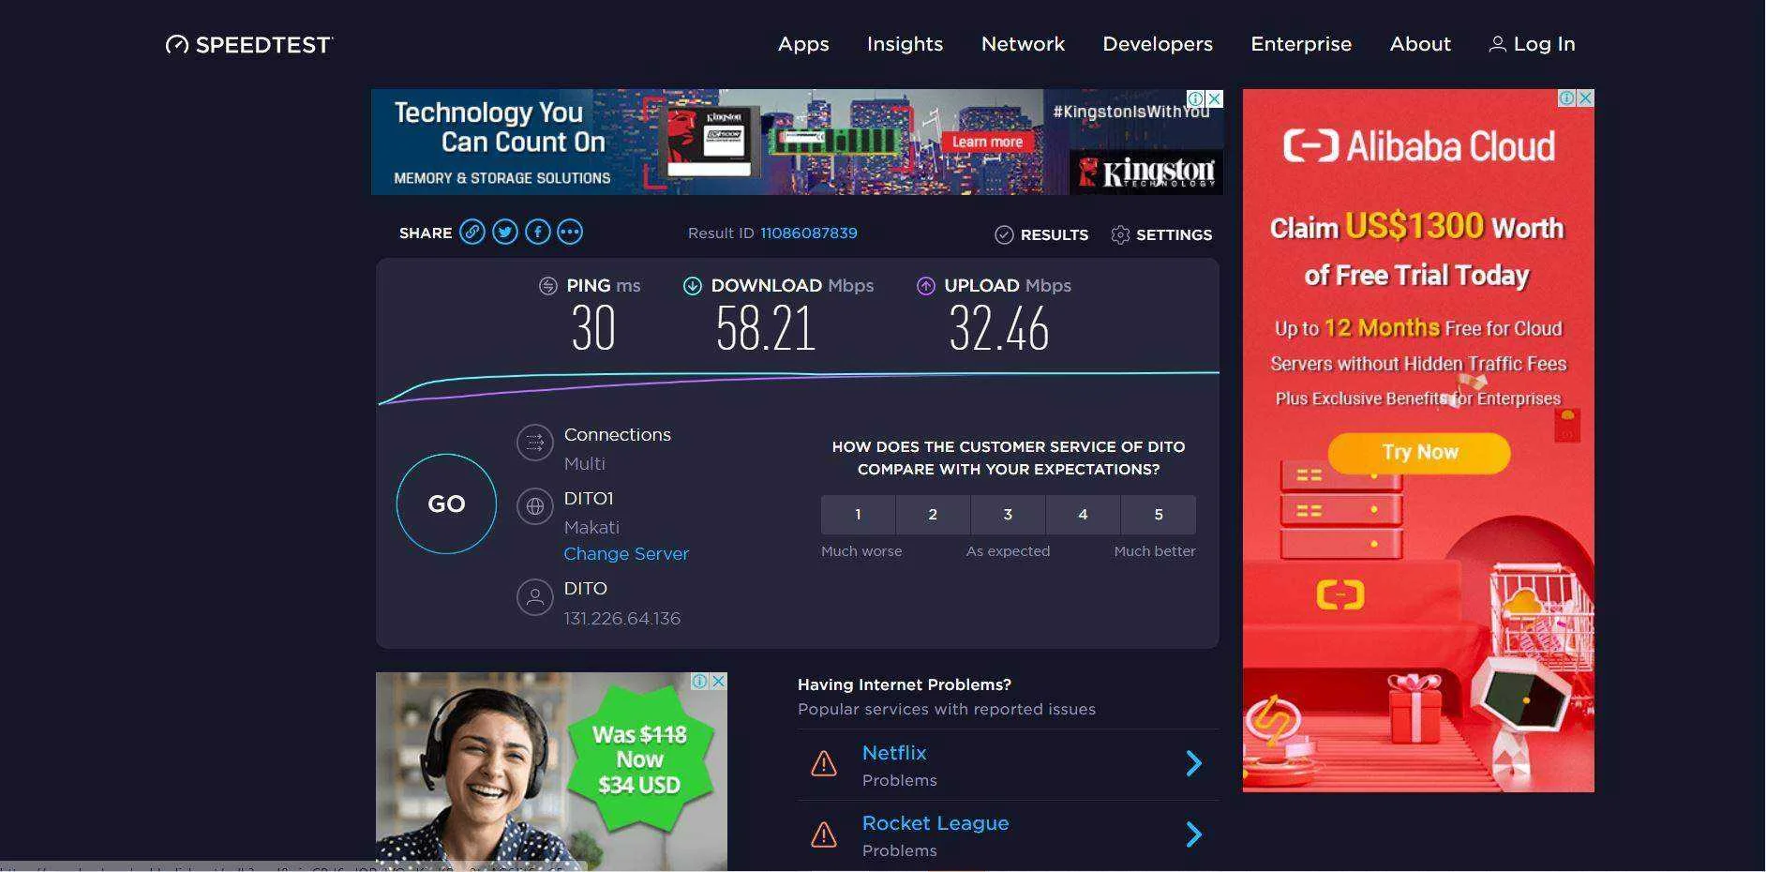Close the Kingston banner ad
The image size is (1766, 872).
pos(1215,98)
